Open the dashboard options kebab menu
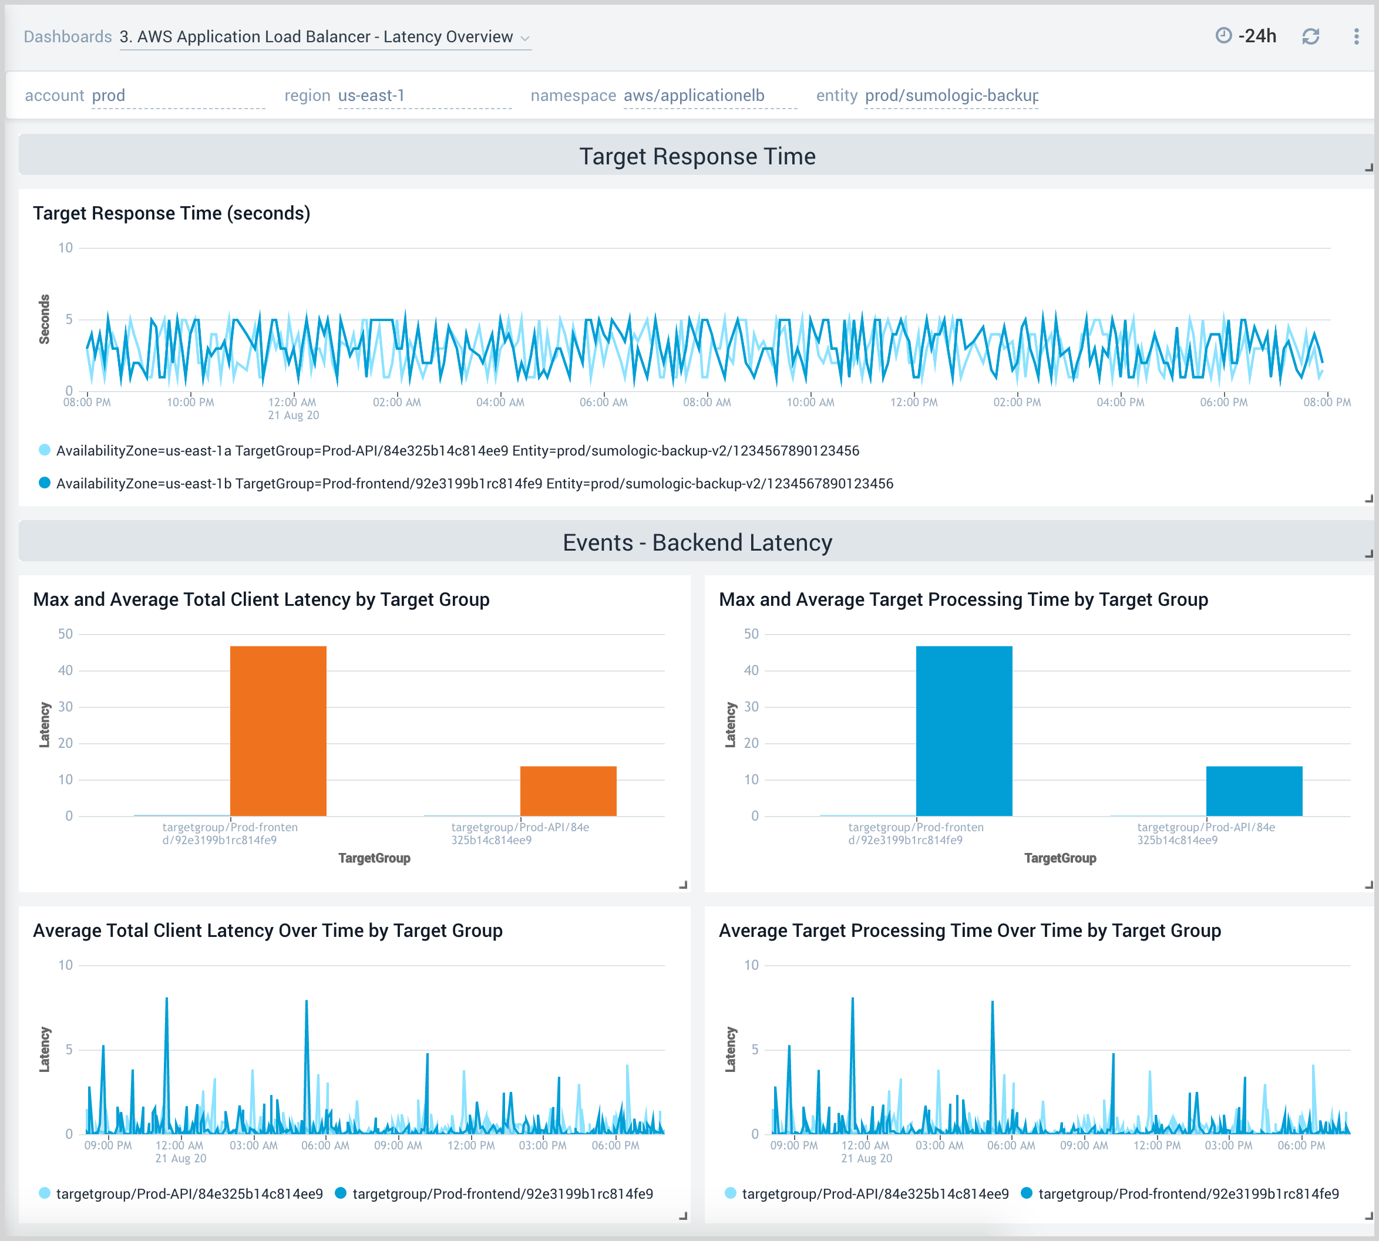The image size is (1379, 1241). coord(1357,36)
